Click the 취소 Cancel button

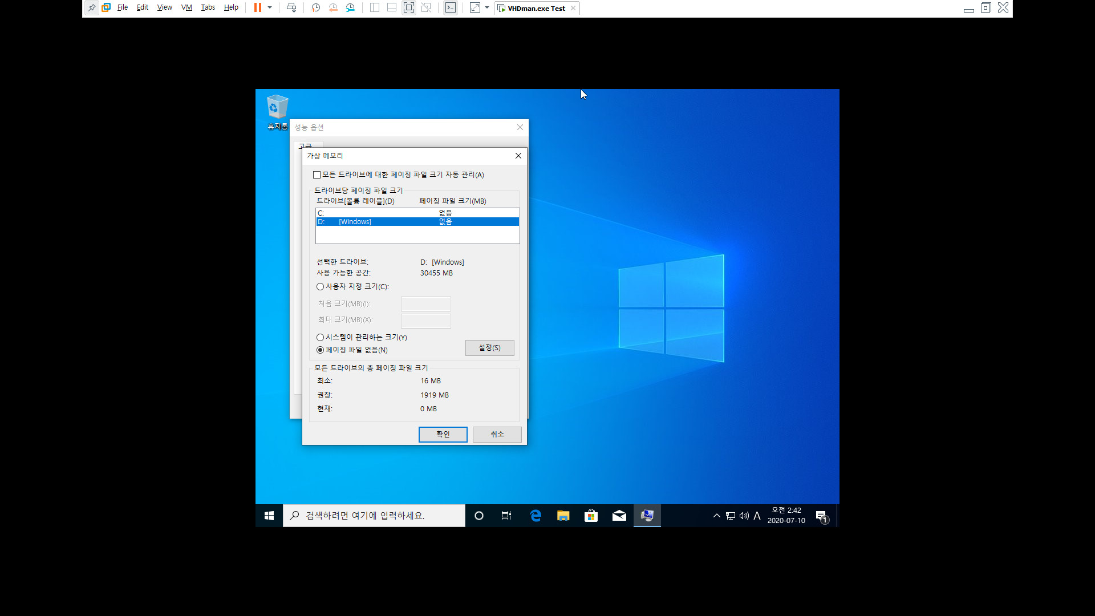pyautogui.click(x=497, y=435)
